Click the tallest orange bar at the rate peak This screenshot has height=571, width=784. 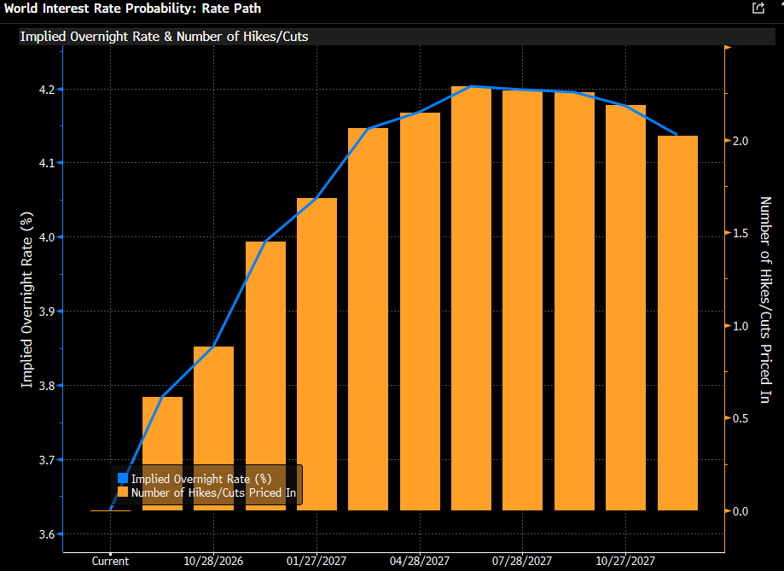pos(471,298)
